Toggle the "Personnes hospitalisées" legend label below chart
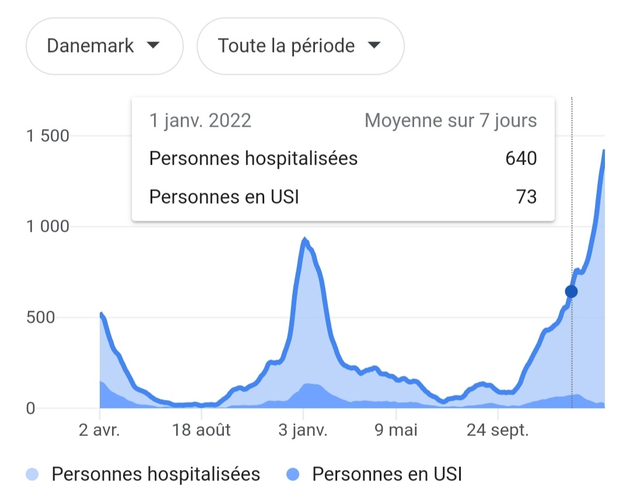 (x=156, y=474)
